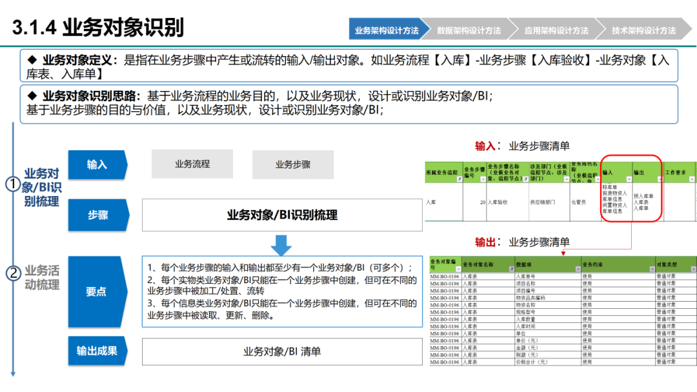Open the 工作要求 column filter dropdown
This screenshot has height=392, width=697.
coord(692,179)
